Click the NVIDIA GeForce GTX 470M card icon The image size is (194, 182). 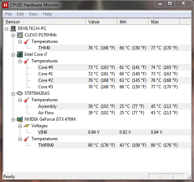click(20, 119)
